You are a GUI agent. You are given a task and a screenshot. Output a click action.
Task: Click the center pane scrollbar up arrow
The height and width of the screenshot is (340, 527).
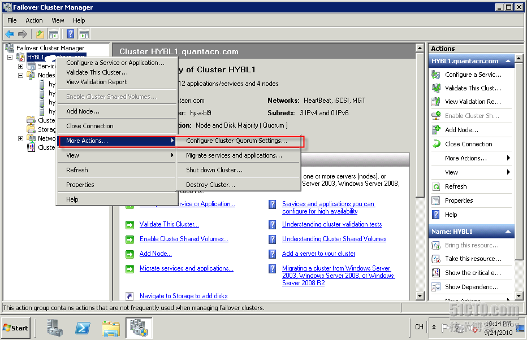pyautogui.click(x=420, y=49)
